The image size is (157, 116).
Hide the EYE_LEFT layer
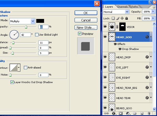tap(105, 67)
